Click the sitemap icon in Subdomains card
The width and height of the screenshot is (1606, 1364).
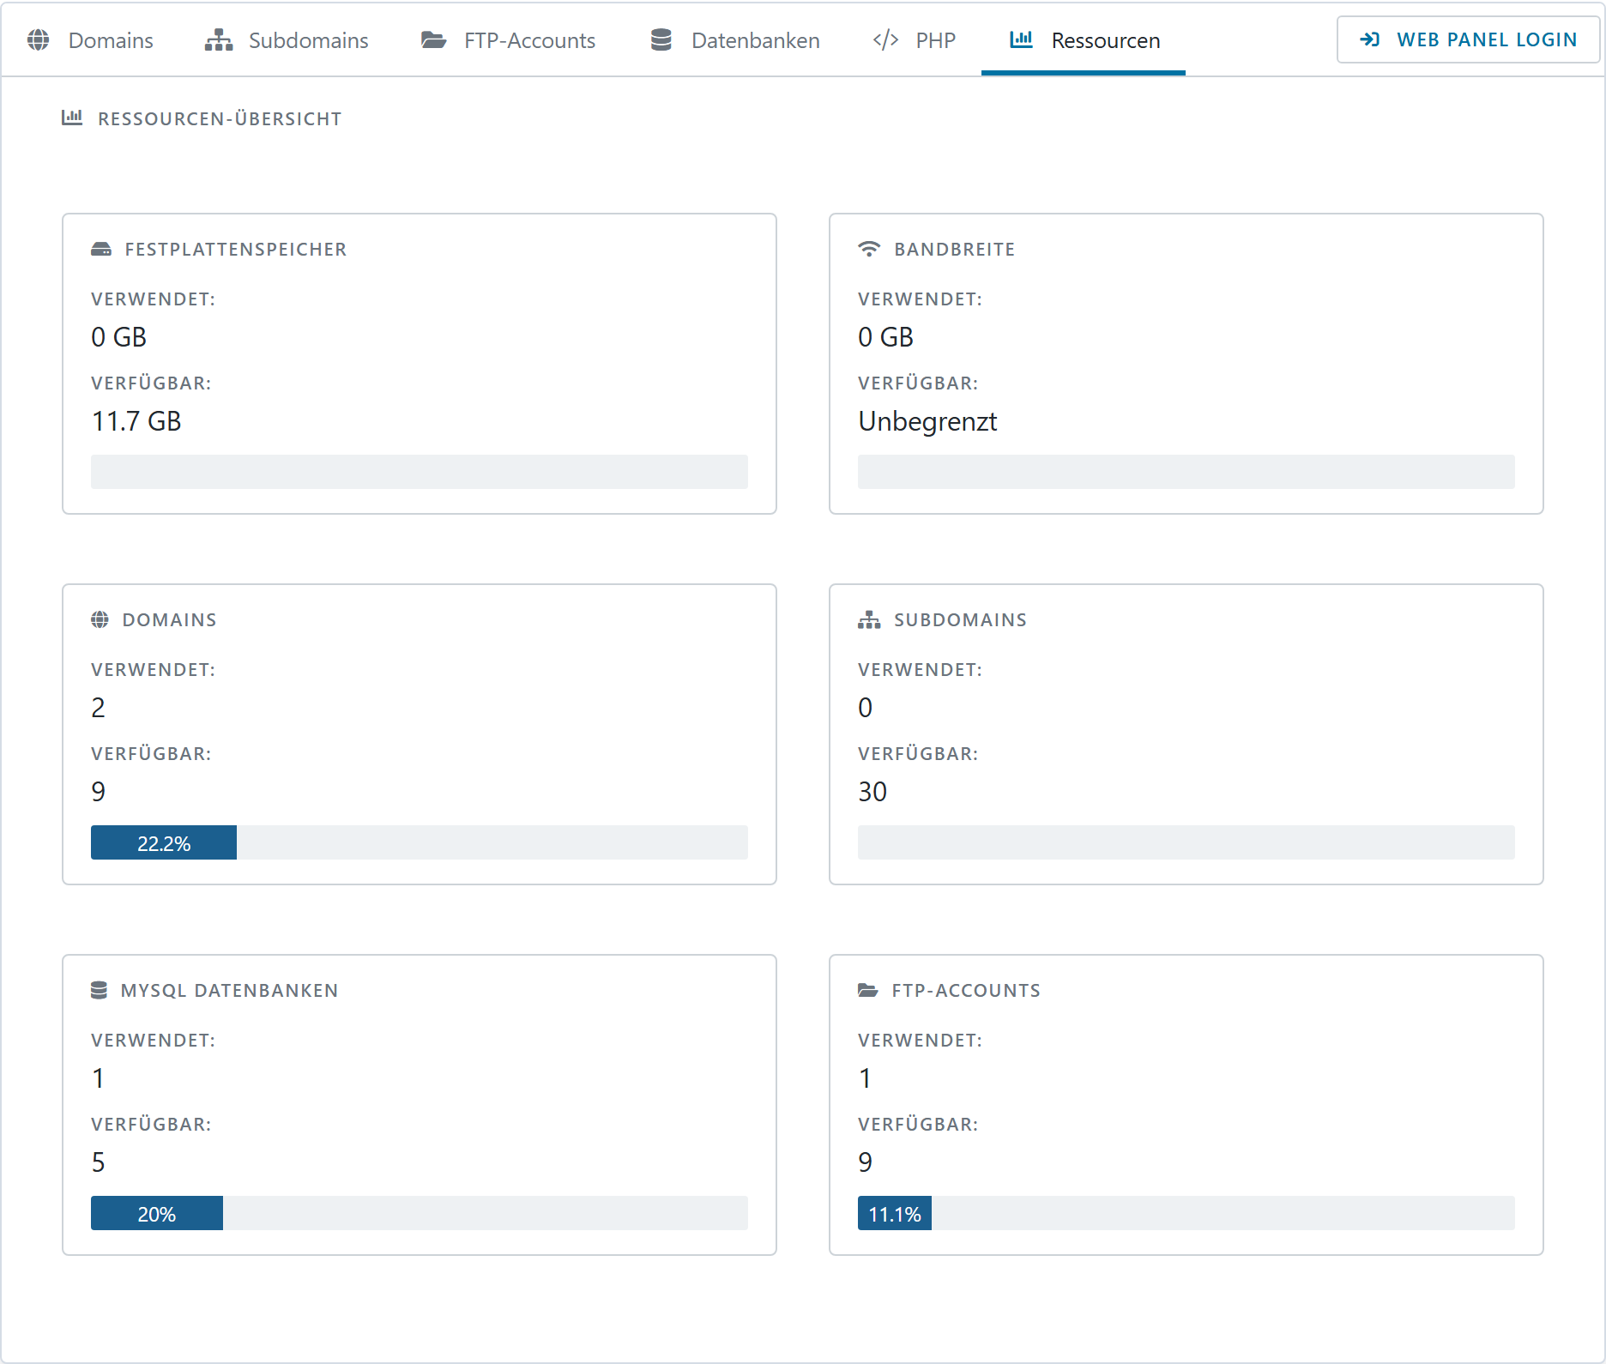tap(869, 619)
